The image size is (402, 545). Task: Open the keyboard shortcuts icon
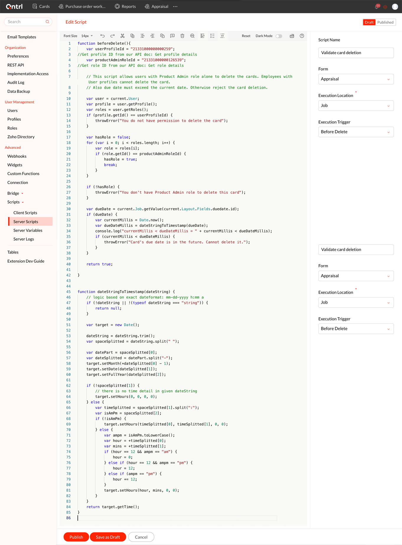tap(292, 36)
